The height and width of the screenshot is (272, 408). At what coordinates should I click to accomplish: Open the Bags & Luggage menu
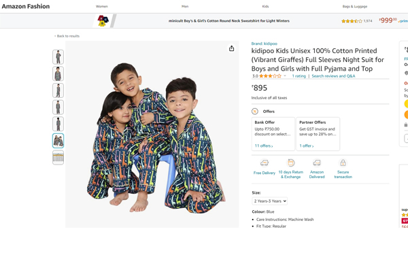pyautogui.click(x=354, y=6)
